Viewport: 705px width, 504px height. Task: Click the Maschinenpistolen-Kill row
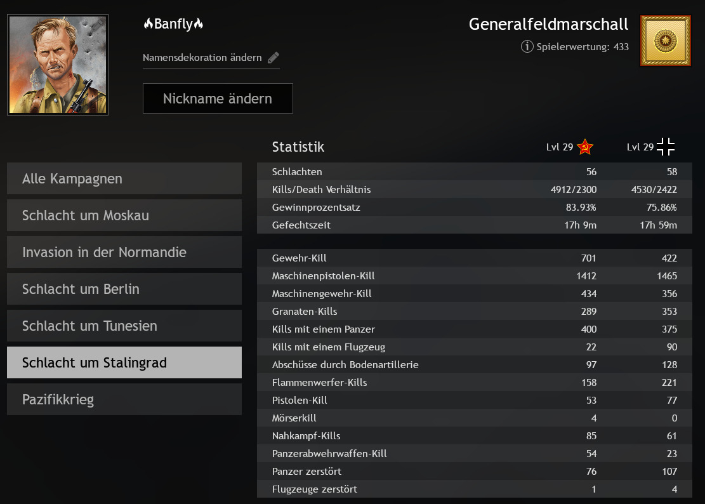pos(475,276)
